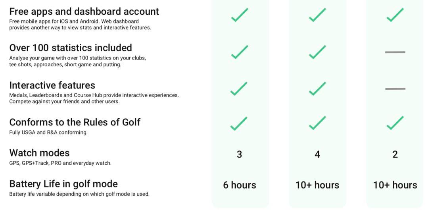This screenshot has width=428, height=212.
Task: Click the middle column checkmark for Interactive features
Action: pos(317,89)
